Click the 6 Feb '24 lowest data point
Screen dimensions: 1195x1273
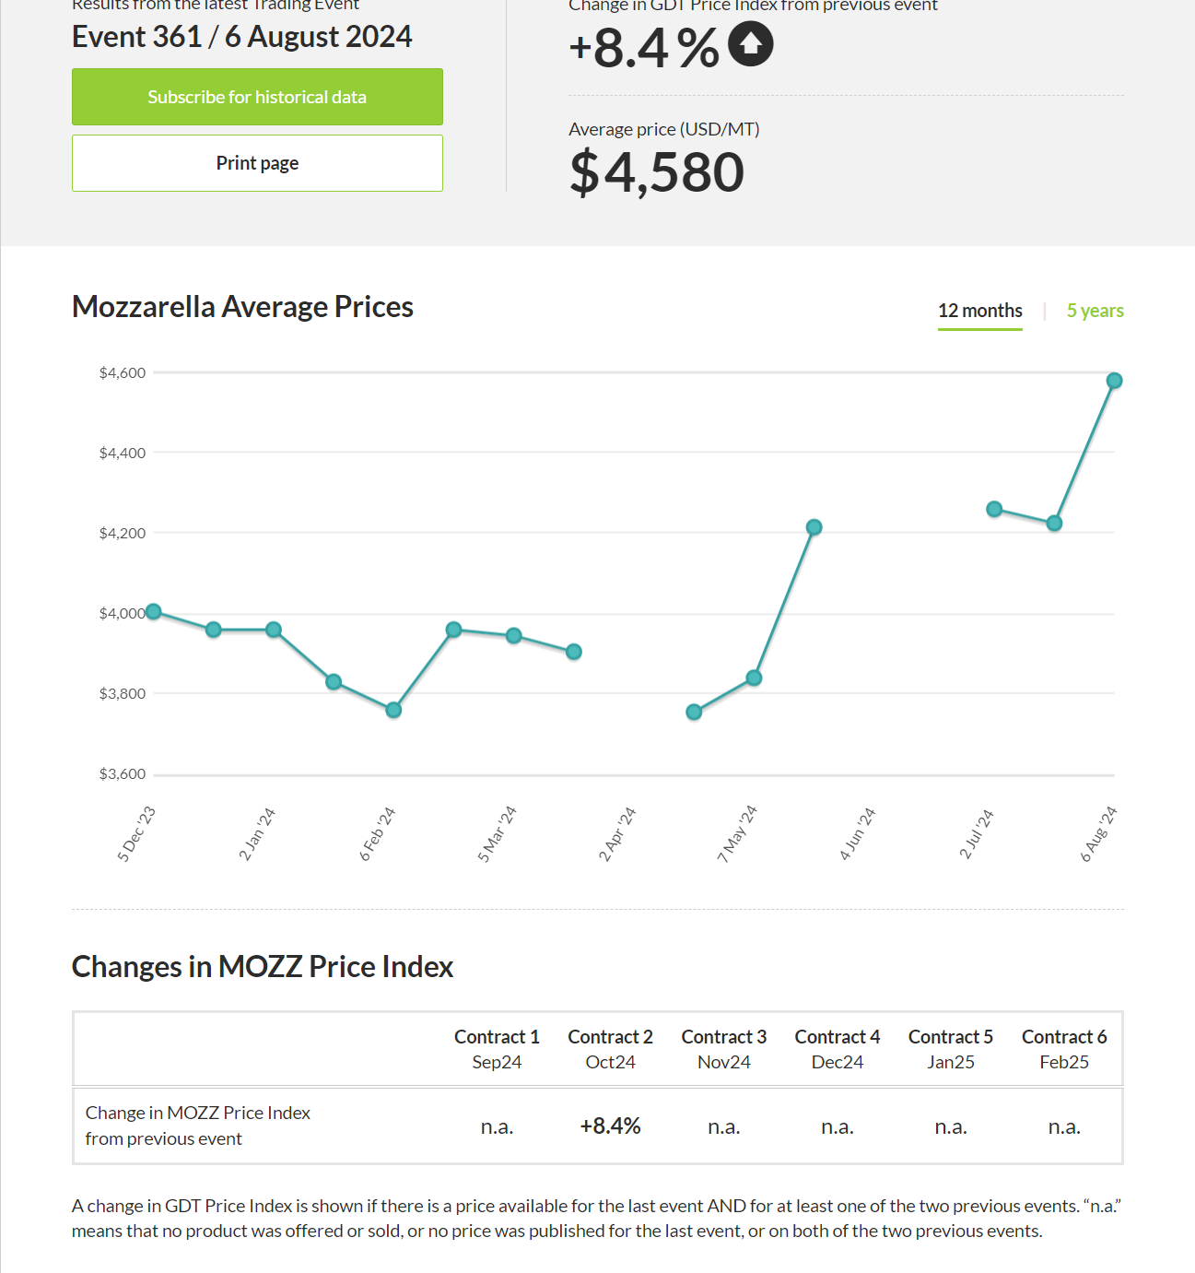[393, 710]
